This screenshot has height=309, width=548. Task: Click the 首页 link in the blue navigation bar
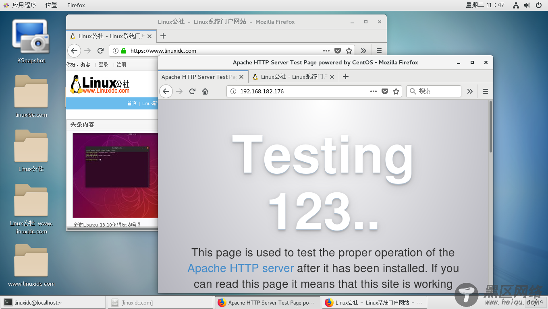point(132,103)
